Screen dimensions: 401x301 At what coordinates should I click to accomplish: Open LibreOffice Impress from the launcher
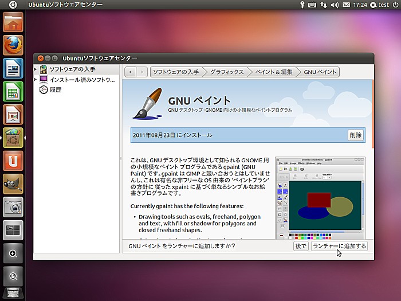13,115
